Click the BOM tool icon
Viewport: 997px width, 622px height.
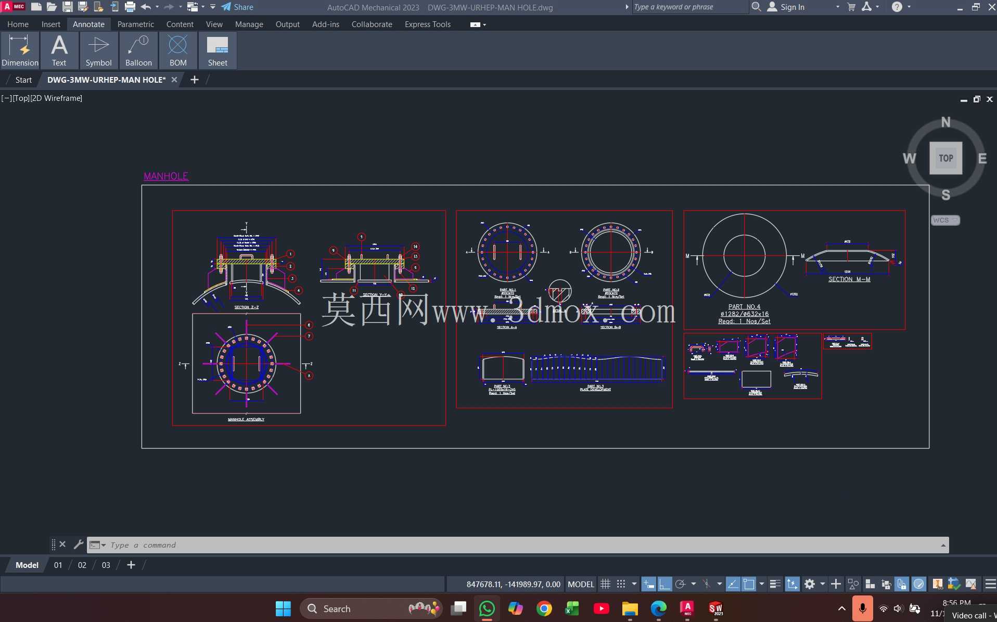pyautogui.click(x=178, y=50)
